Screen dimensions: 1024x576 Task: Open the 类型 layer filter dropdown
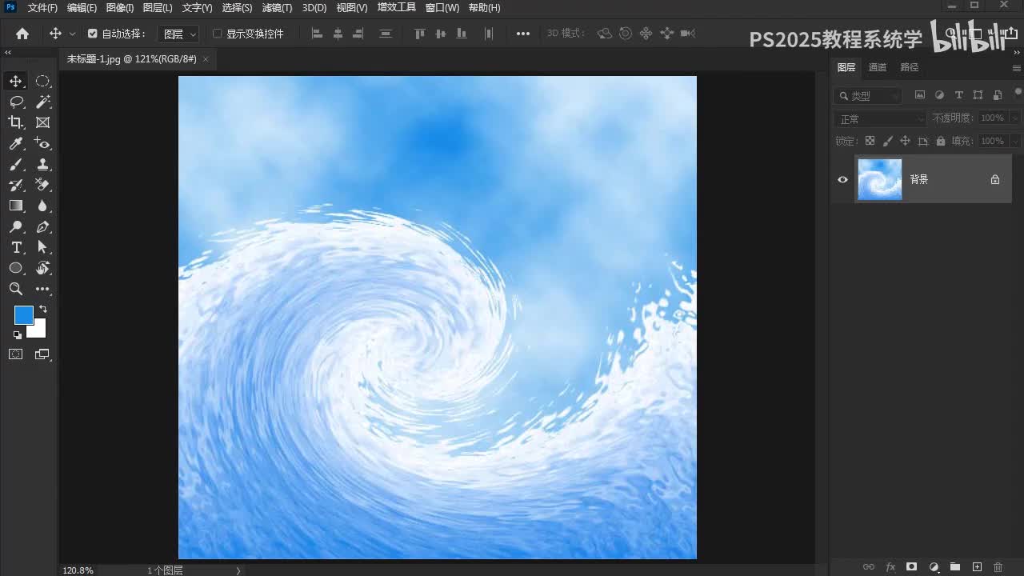867,95
